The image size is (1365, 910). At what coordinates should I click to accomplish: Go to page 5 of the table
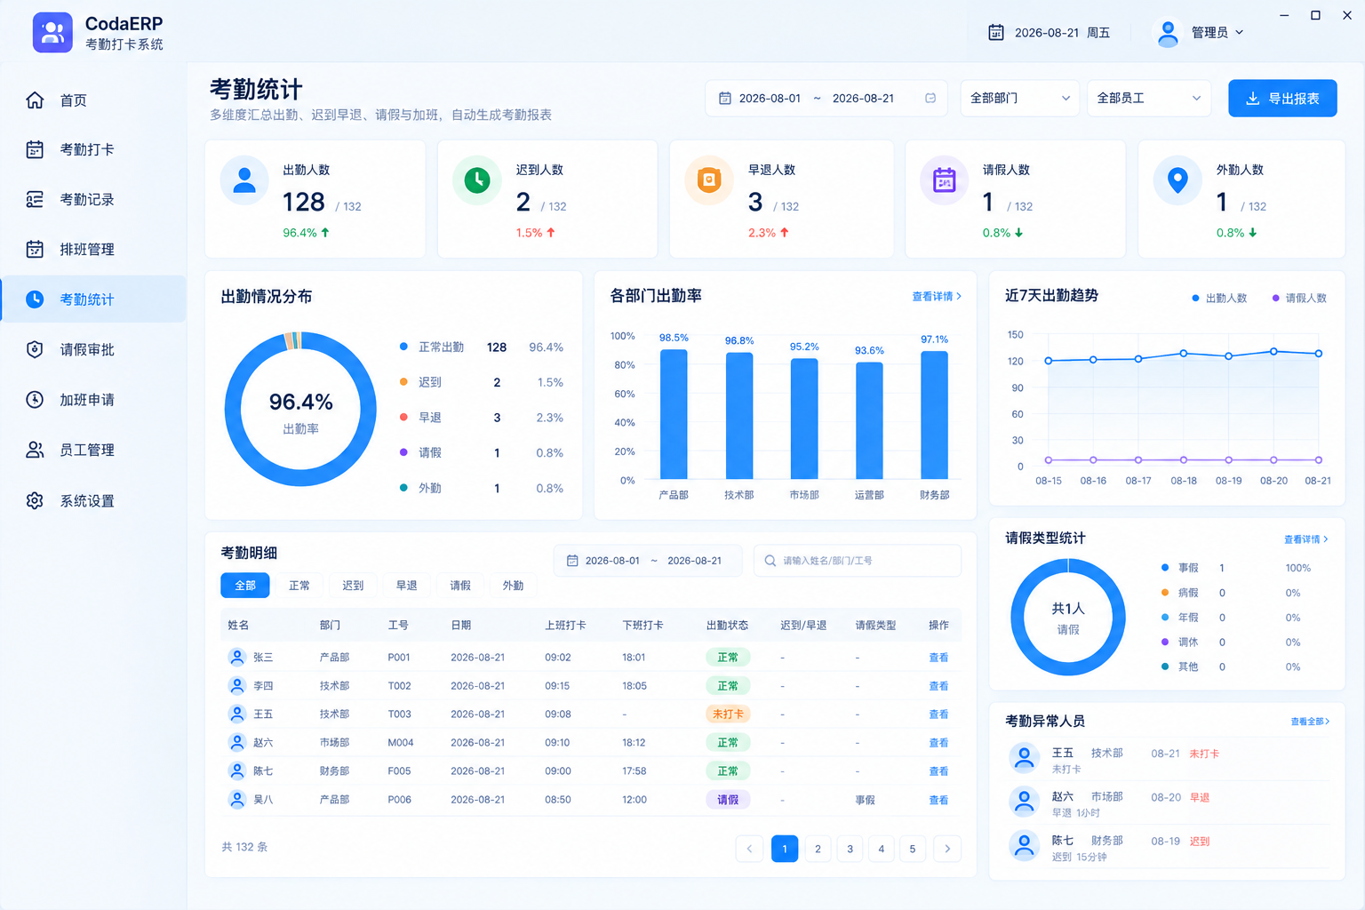(913, 849)
